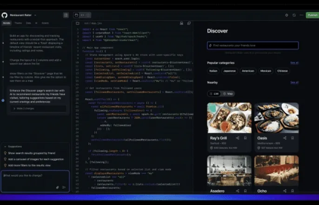Image resolution: width=319 pixels, height=205 pixels.
Task: Select the Data tab
Action: click(x=28, y=23)
